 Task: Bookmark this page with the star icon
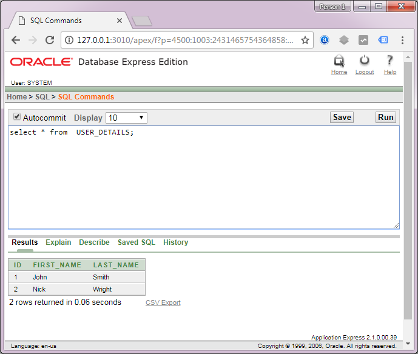[305, 40]
